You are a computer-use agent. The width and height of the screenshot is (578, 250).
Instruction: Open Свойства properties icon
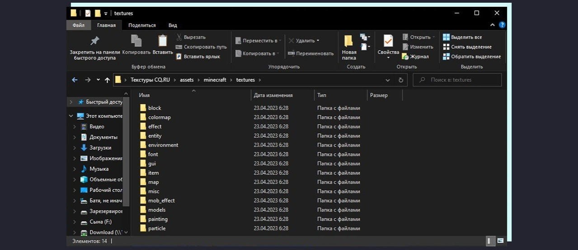(x=388, y=41)
